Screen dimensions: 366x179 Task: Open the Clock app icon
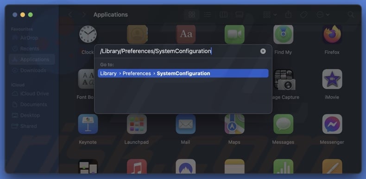tap(88, 34)
